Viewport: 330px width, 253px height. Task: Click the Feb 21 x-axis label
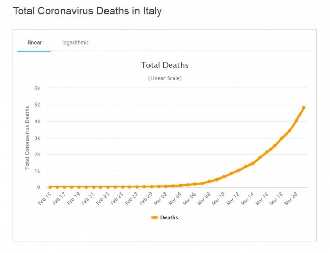coord(87,198)
